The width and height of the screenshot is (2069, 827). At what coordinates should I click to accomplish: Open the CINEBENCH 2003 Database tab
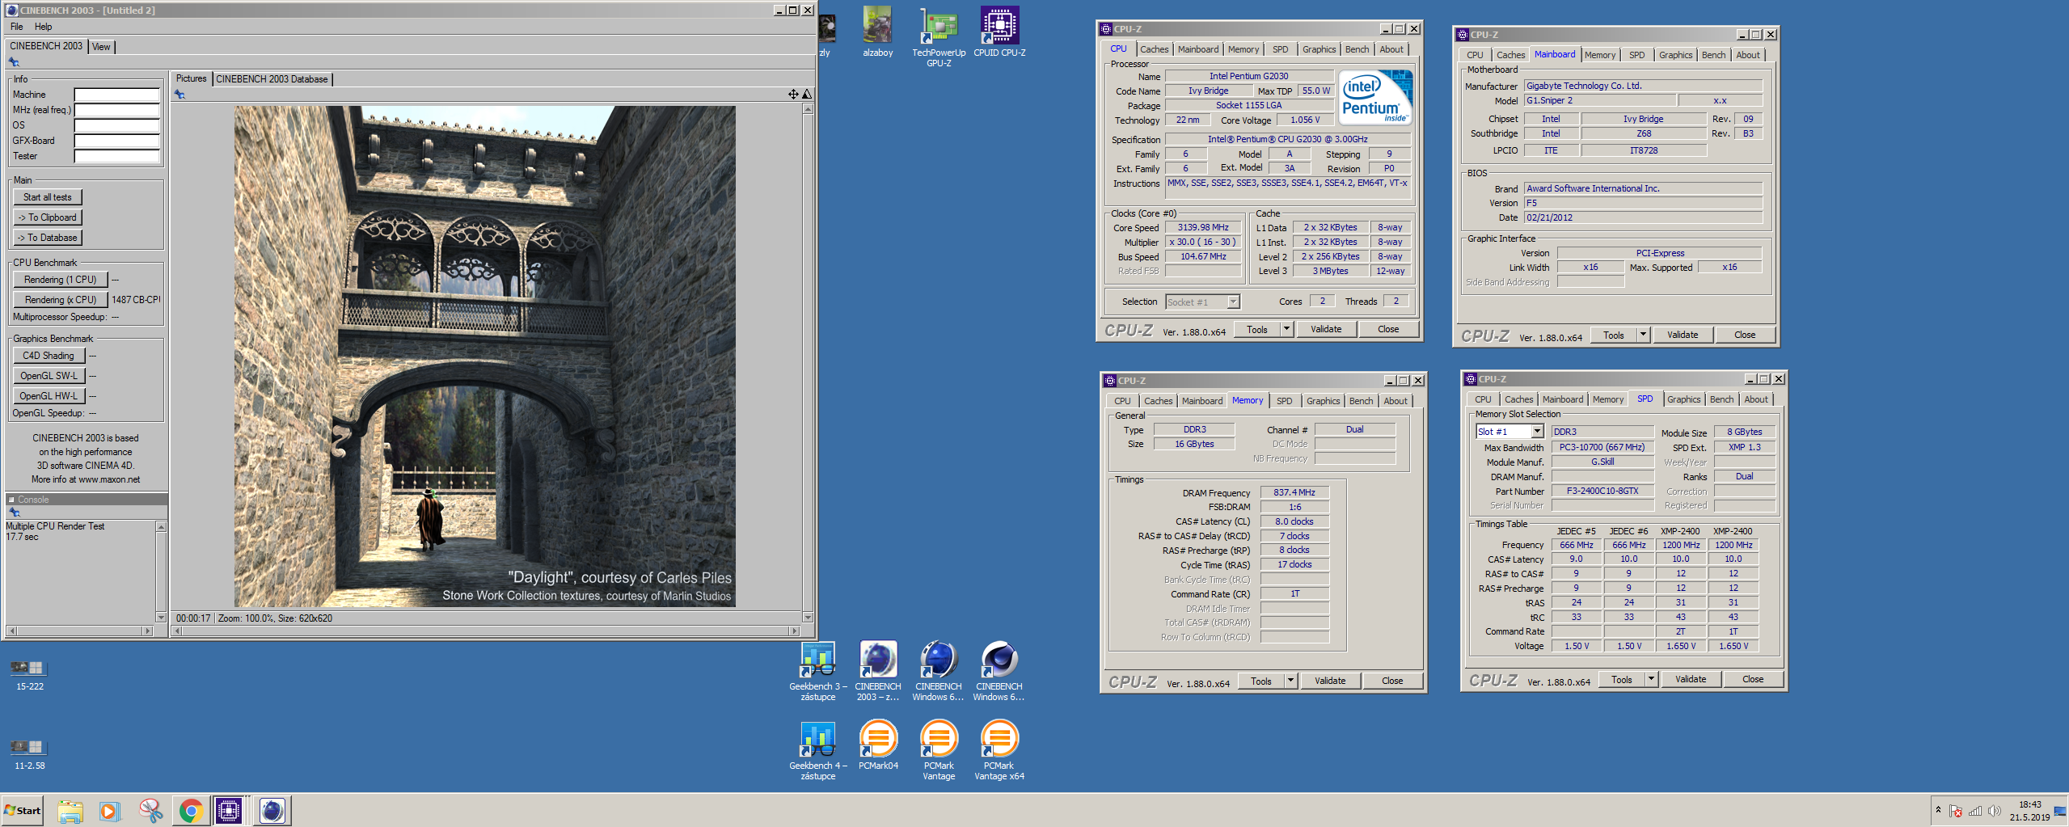coord(272,79)
